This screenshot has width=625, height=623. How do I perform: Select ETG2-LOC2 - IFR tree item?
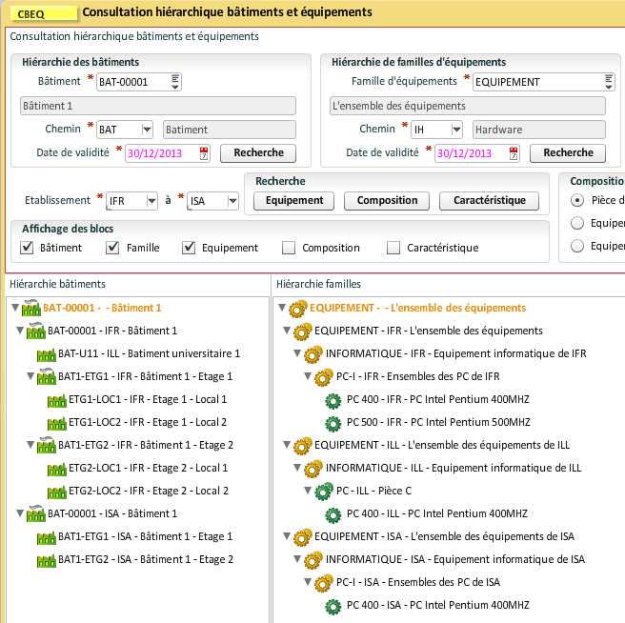(148, 492)
